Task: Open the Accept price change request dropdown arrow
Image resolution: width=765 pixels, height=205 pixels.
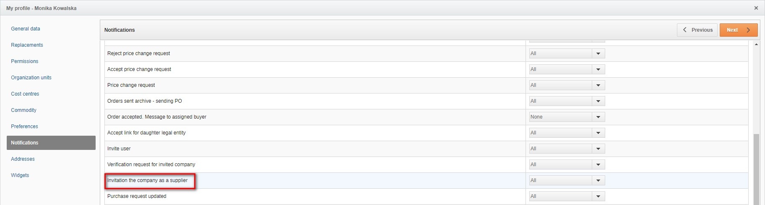Action: click(x=598, y=69)
